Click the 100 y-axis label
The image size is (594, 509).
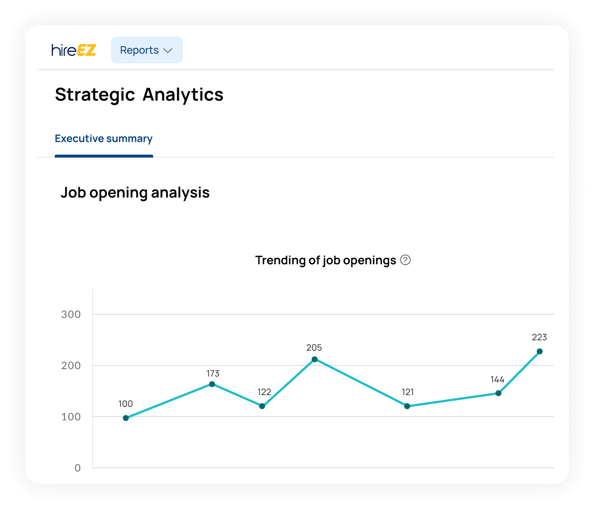coord(71,417)
